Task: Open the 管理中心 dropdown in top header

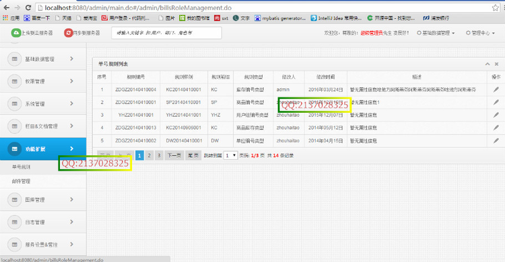Action: [481, 33]
